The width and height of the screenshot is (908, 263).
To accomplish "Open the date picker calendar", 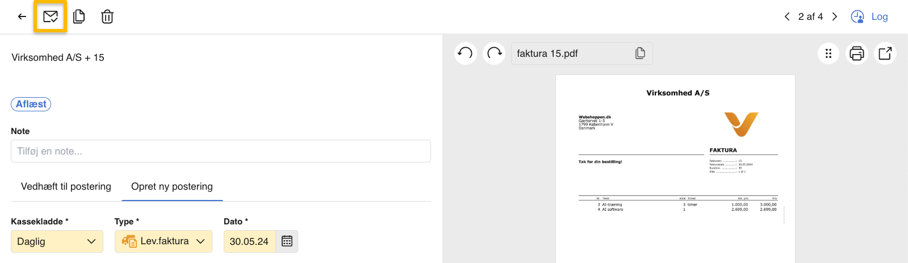I will [287, 241].
